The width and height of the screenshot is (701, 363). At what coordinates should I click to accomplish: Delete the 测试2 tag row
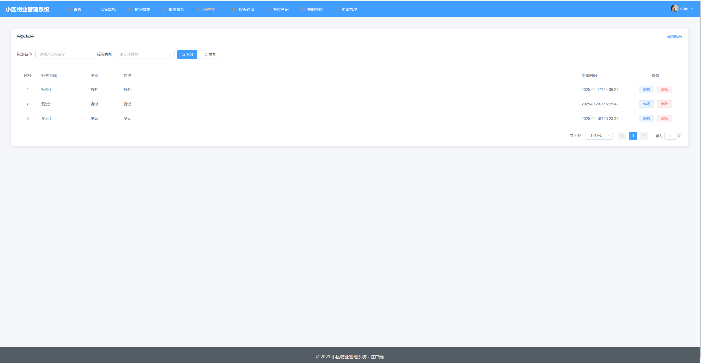(664, 104)
